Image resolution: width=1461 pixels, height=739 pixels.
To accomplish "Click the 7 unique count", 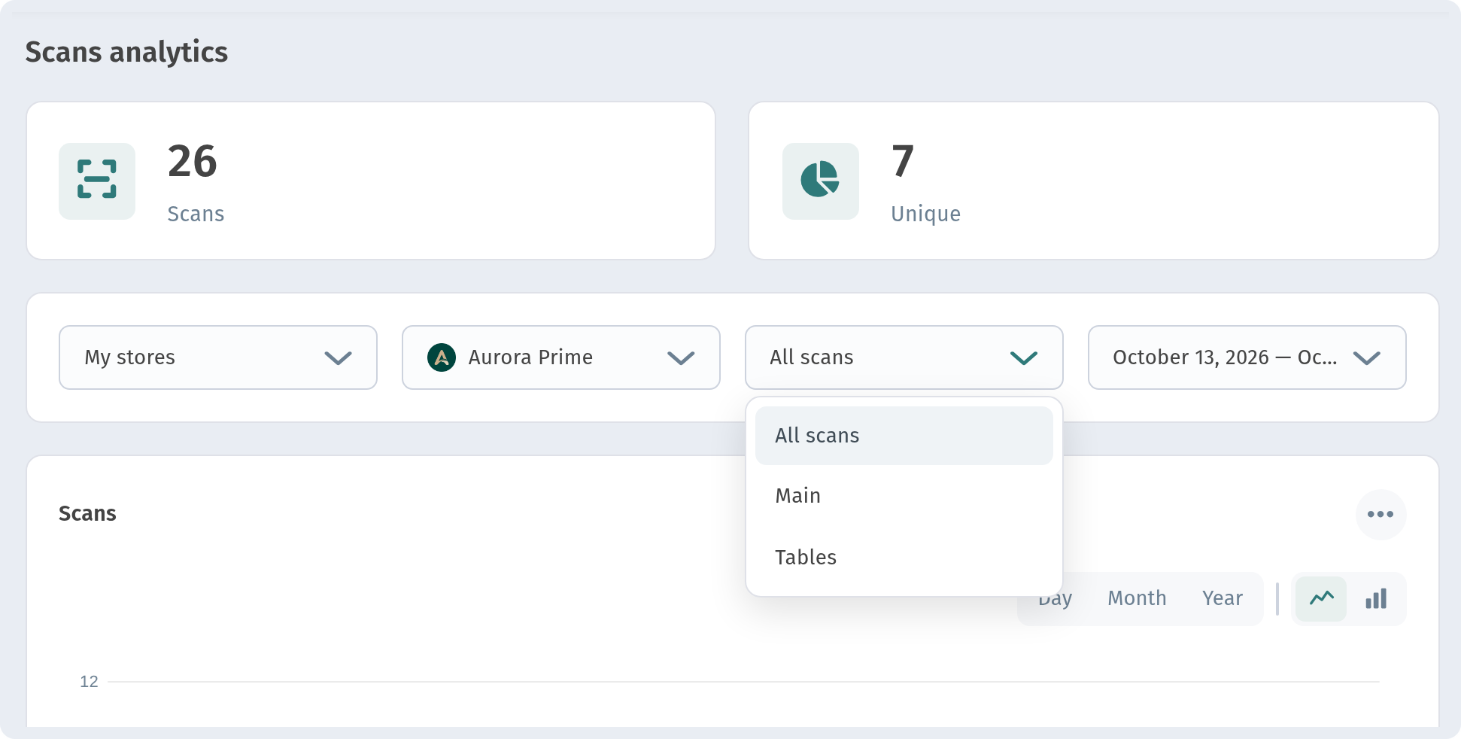I will 903,161.
